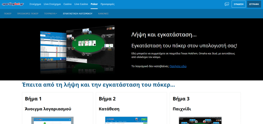The width and height of the screenshot is (263, 124).
Task: Open the Προσφορές page
Action: [108, 4]
